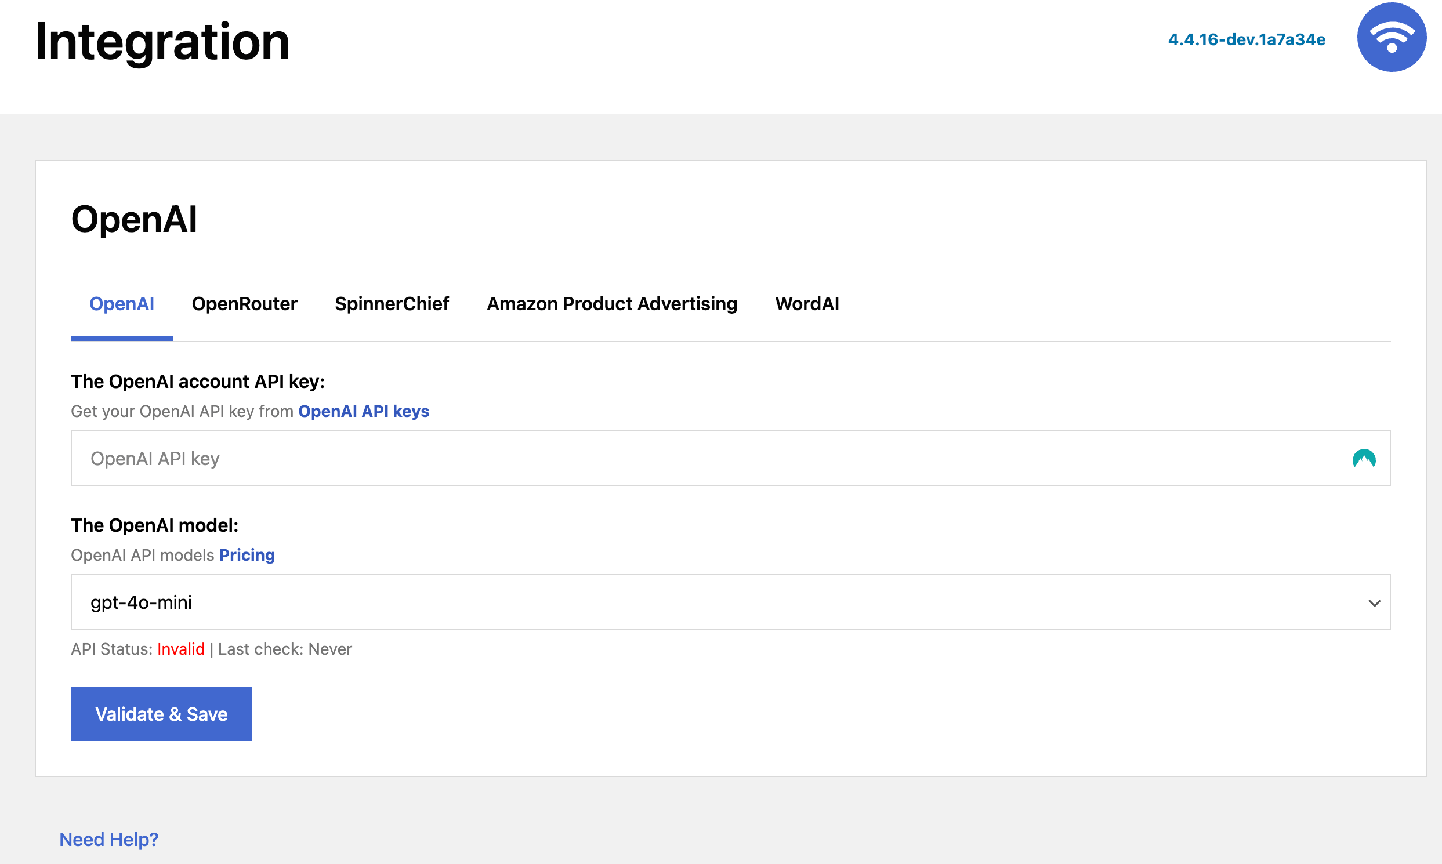Viewport: 1442px width, 864px height.
Task: Click the password manager icon in API key field
Action: tap(1363, 459)
